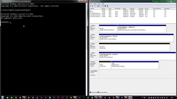Sort by the File System column header
This screenshot has height=99, width=177.
click(x=118, y=9)
